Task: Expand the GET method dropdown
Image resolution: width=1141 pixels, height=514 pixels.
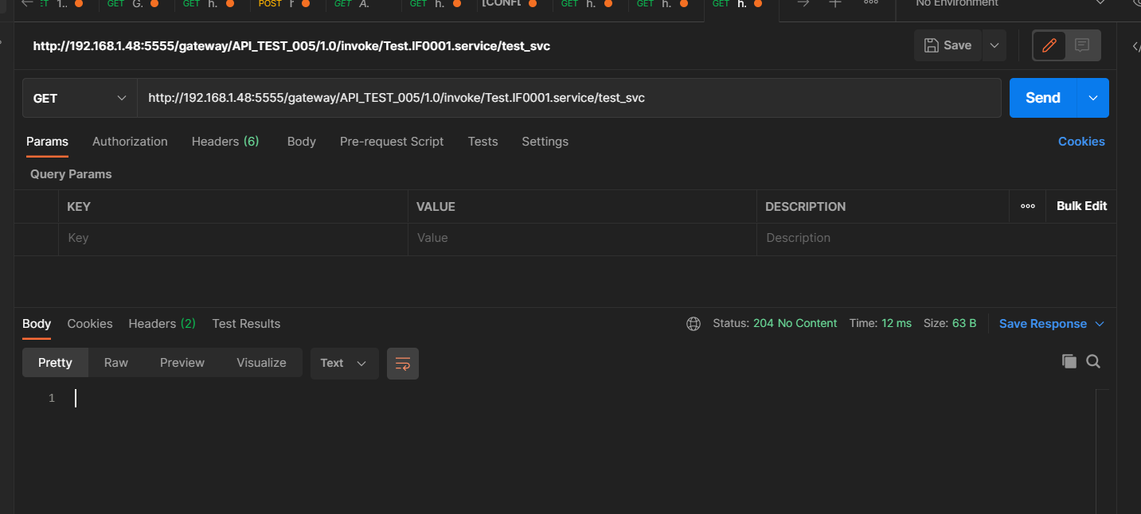Action: pyautogui.click(x=80, y=98)
